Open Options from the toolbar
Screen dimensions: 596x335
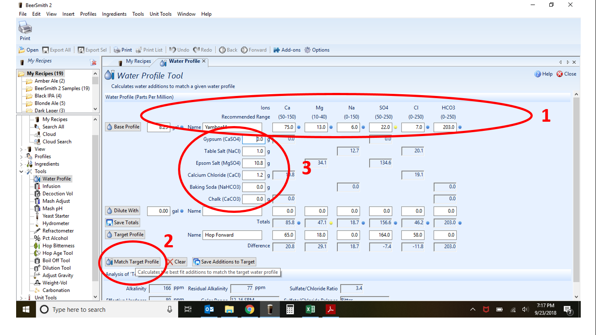[317, 50]
